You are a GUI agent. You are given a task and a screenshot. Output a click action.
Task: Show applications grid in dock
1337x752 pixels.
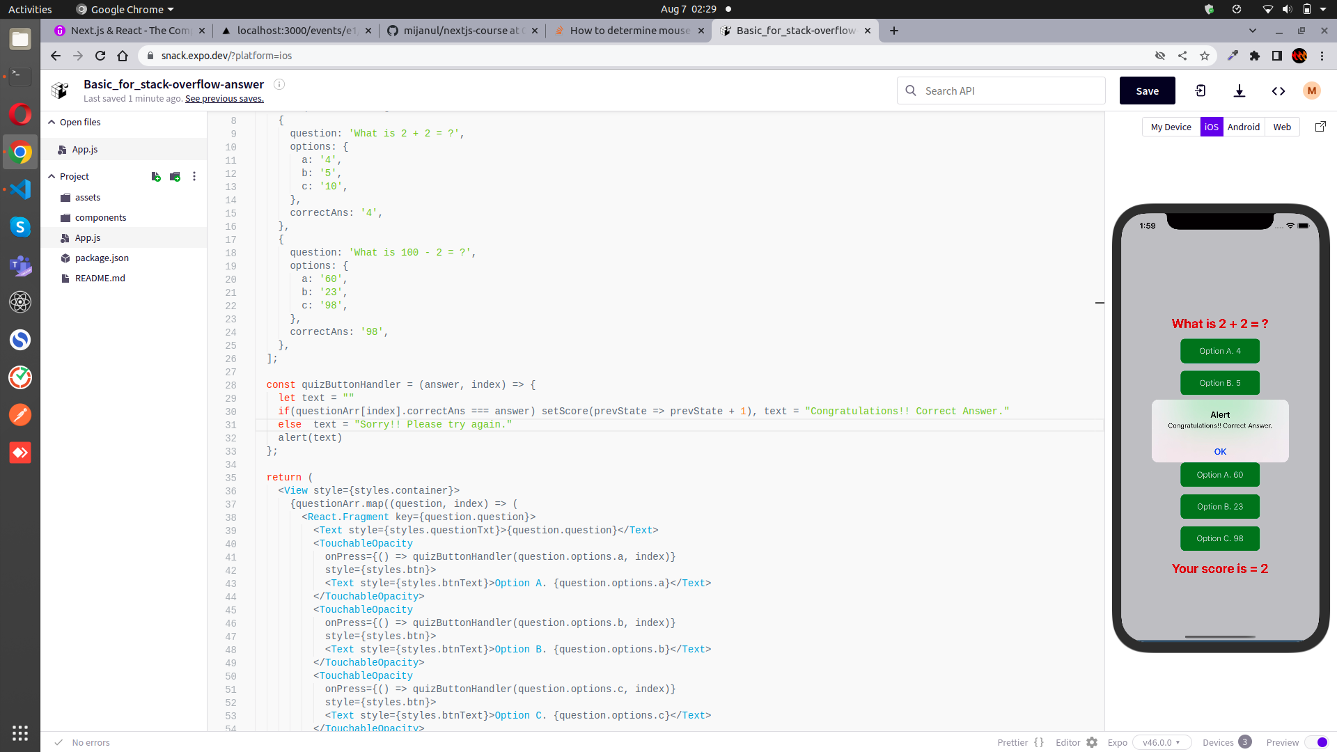[20, 733]
